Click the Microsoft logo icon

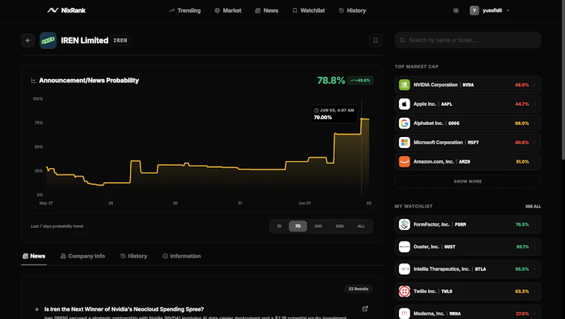pos(404,143)
